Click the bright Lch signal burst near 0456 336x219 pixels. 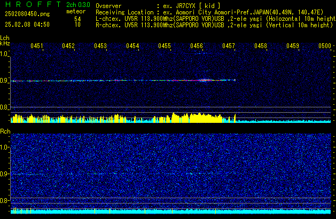(x=205, y=80)
